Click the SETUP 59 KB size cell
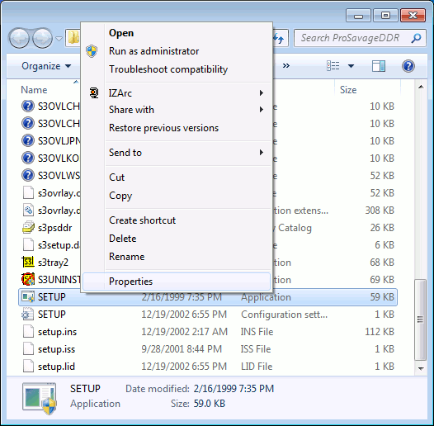This screenshot has height=426, width=434. point(382,297)
